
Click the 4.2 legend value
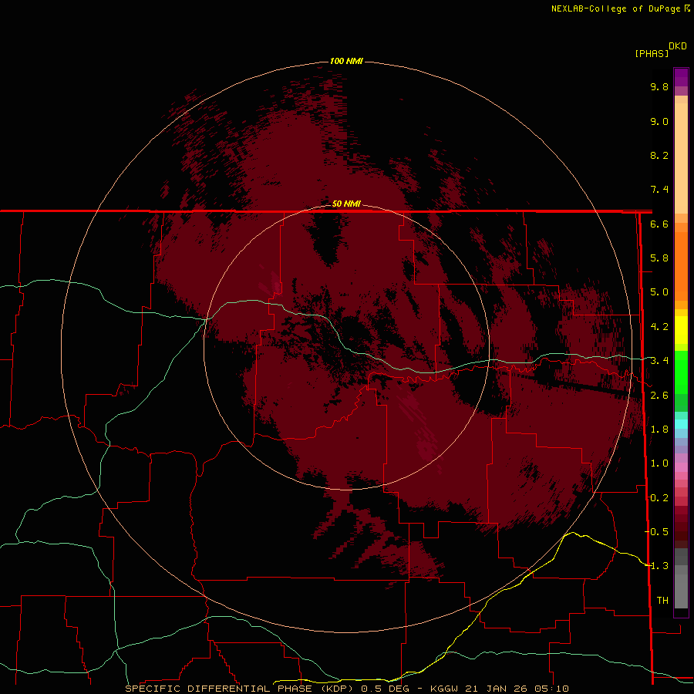tap(659, 327)
